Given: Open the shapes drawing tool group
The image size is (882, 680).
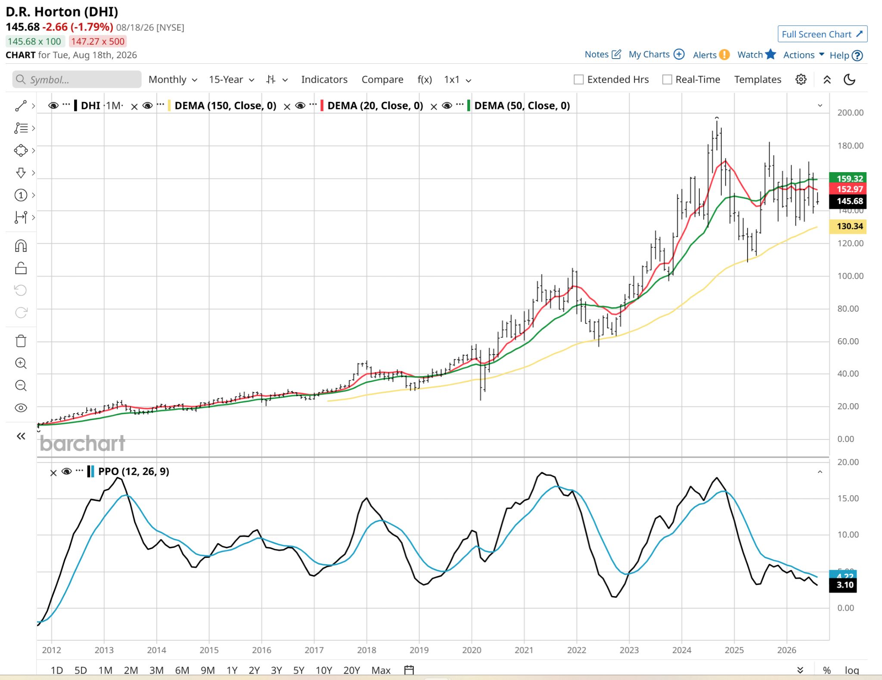Looking at the screenshot, I should tap(21, 151).
